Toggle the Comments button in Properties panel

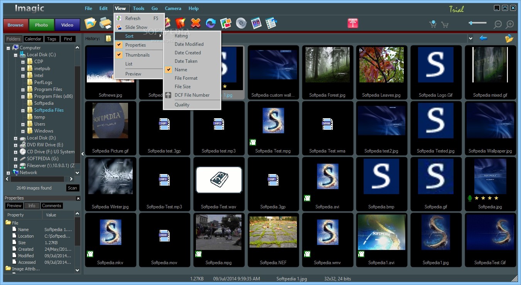(52, 206)
